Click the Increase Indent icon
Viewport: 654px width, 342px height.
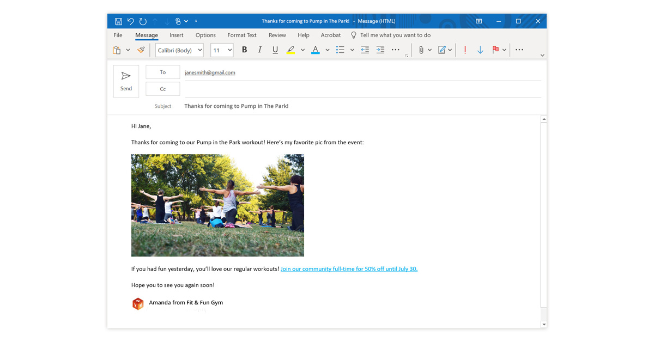point(380,50)
